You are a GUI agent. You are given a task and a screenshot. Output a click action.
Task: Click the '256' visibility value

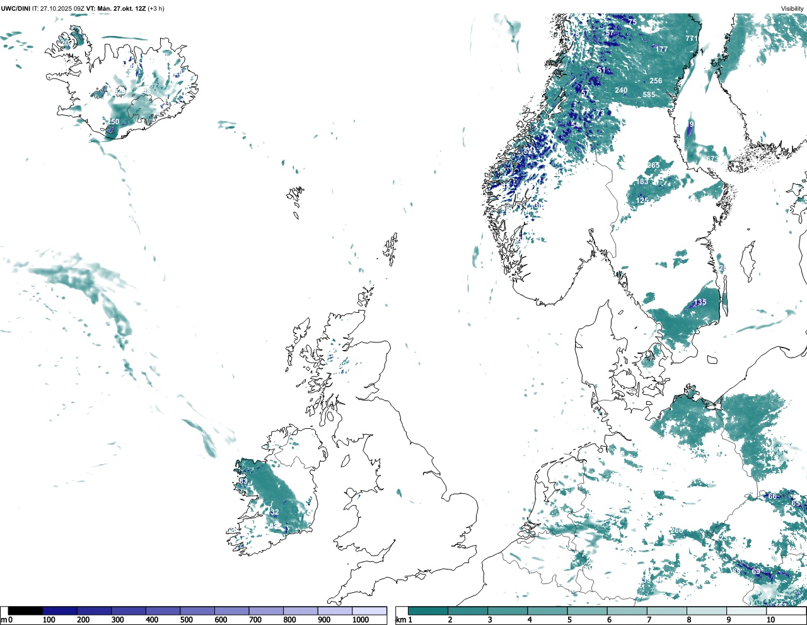(656, 81)
